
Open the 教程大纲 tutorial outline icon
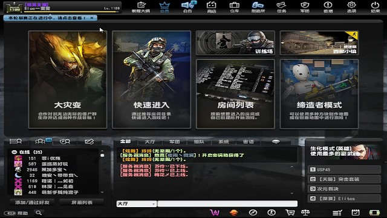click(x=141, y=7)
